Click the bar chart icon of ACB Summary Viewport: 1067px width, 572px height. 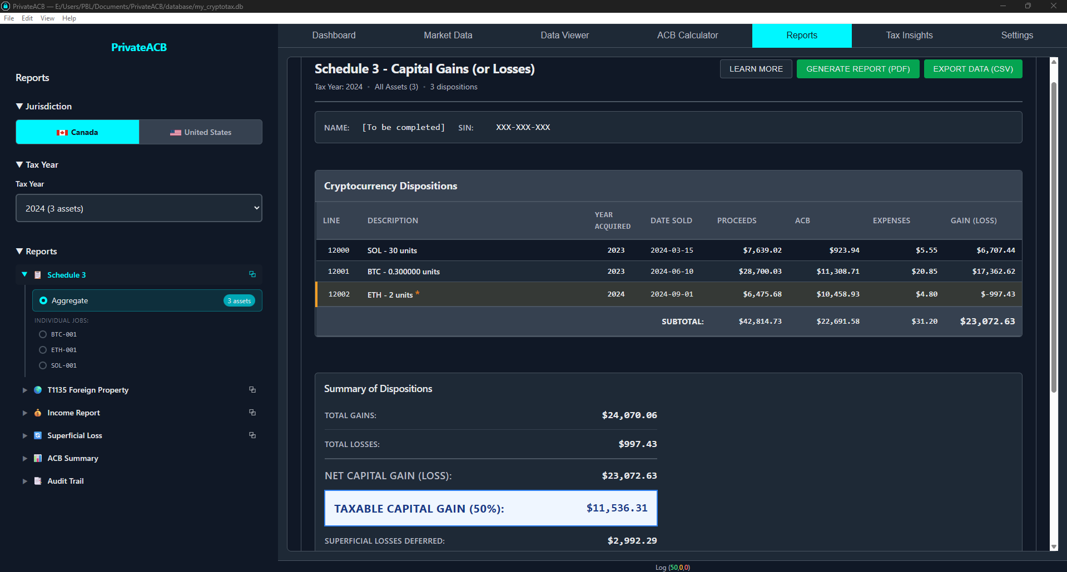click(x=38, y=458)
